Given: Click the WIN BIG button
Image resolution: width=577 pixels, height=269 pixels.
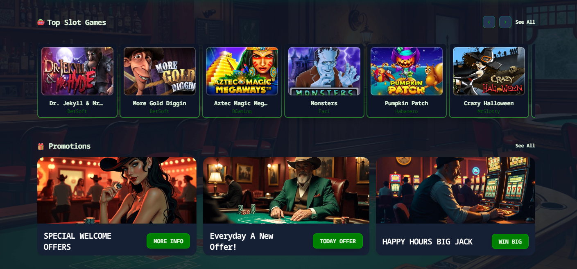Looking at the screenshot, I should pos(510,242).
